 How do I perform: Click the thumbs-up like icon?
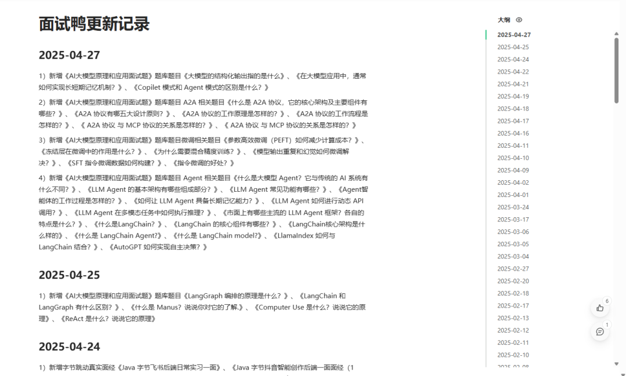(x=600, y=308)
